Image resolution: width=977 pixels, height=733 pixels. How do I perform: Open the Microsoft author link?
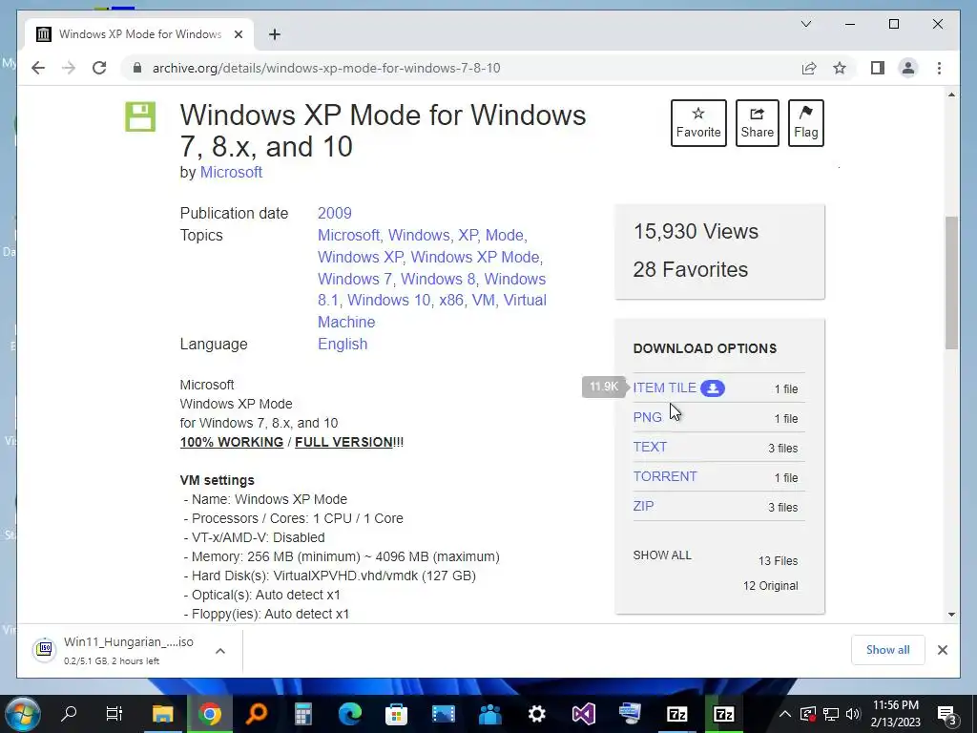pos(231,172)
